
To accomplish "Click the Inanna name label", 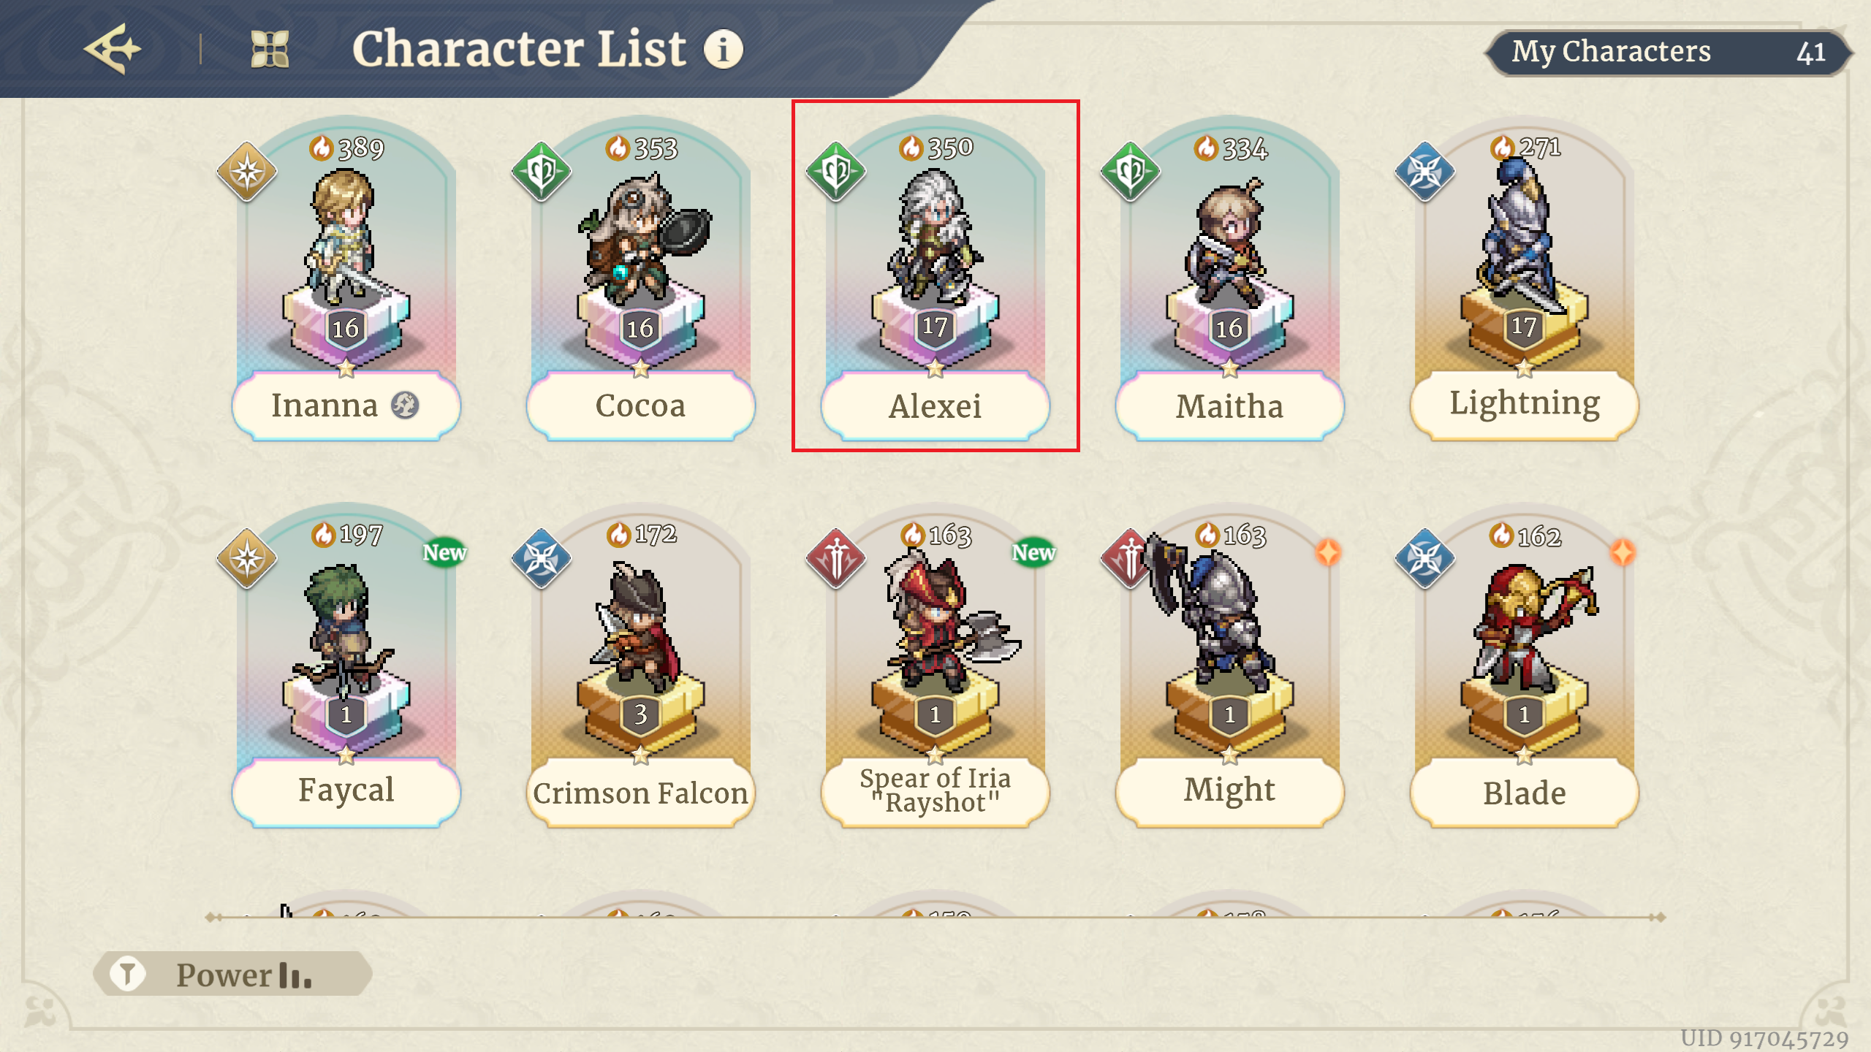I will [325, 405].
